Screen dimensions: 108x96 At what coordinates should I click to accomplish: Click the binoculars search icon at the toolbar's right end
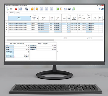pyautogui.click(x=103, y=9)
